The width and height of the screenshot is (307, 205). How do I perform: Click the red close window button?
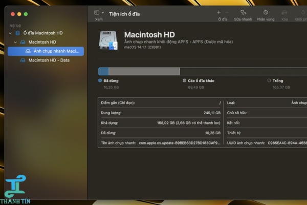(13, 14)
